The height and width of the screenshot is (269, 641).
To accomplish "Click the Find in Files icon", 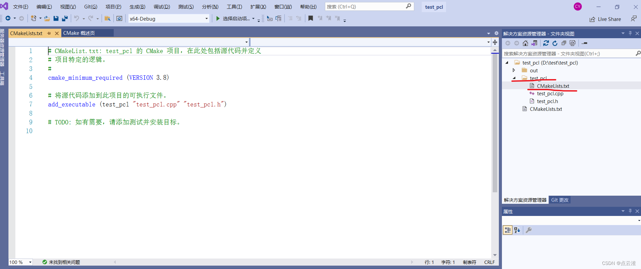I will (x=108, y=19).
